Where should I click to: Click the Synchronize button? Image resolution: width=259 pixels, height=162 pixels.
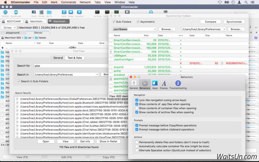click(234, 22)
